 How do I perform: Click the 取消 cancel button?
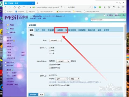pos(42,95)
